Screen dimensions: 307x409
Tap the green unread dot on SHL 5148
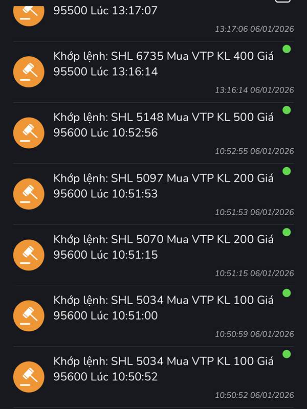(287, 110)
